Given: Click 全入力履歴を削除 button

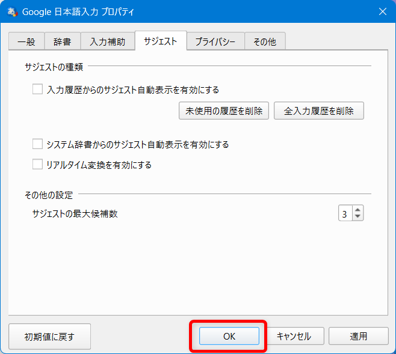Looking at the screenshot, I should pyautogui.click(x=319, y=111).
